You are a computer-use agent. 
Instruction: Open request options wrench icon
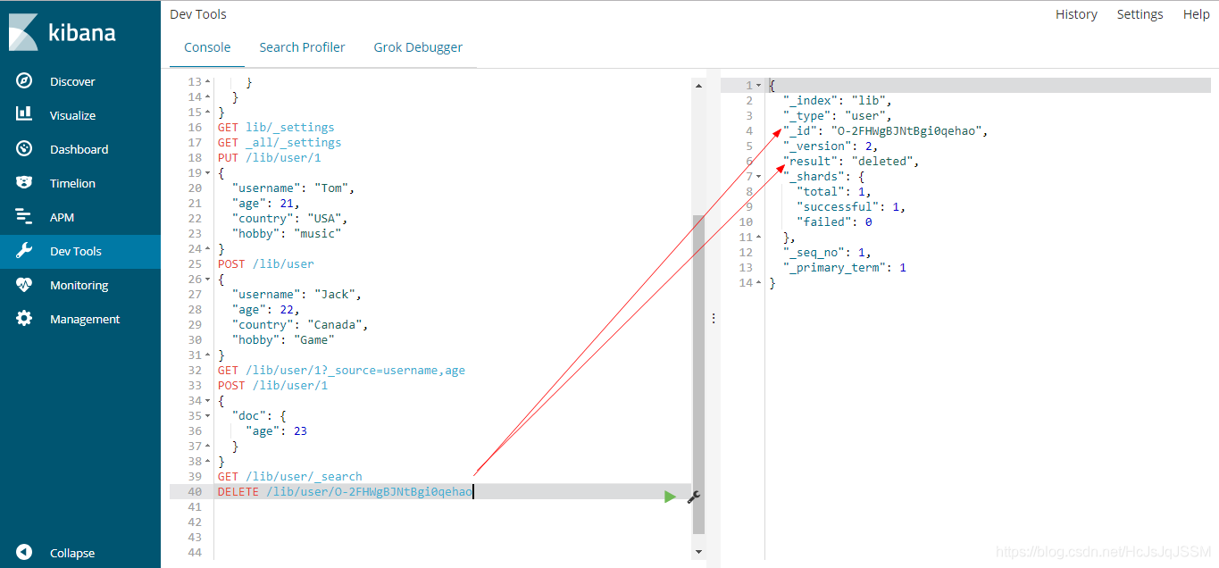coord(694,497)
